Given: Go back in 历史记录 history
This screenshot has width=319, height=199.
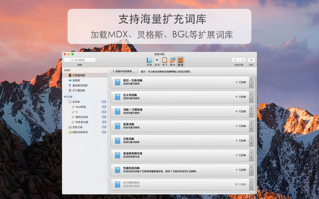Looking at the screenshot, I should (235, 60).
